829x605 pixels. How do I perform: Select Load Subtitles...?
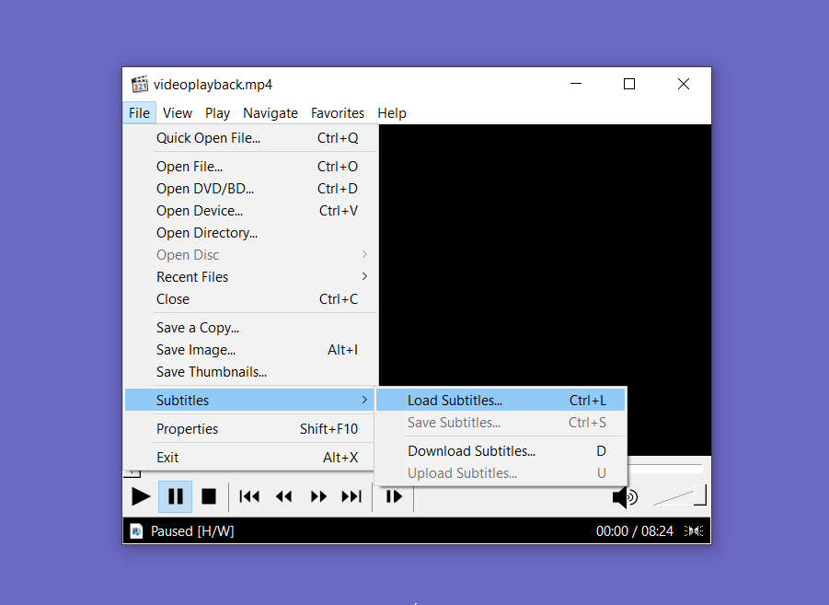(x=501, y=401)
